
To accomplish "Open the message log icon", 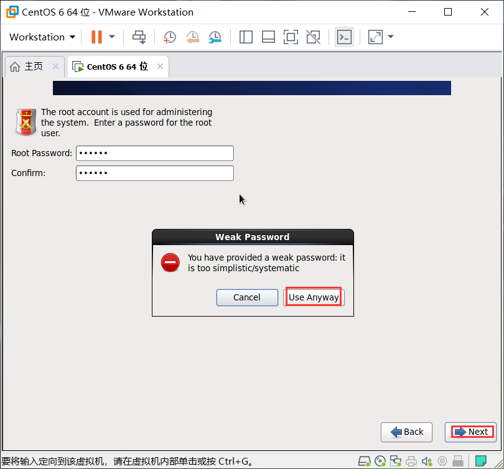I will 481,461.
